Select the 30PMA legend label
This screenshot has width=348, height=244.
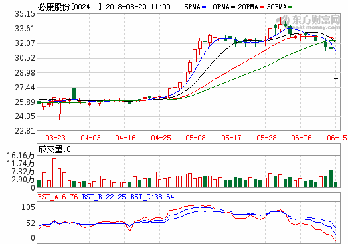tap(276, 7)
